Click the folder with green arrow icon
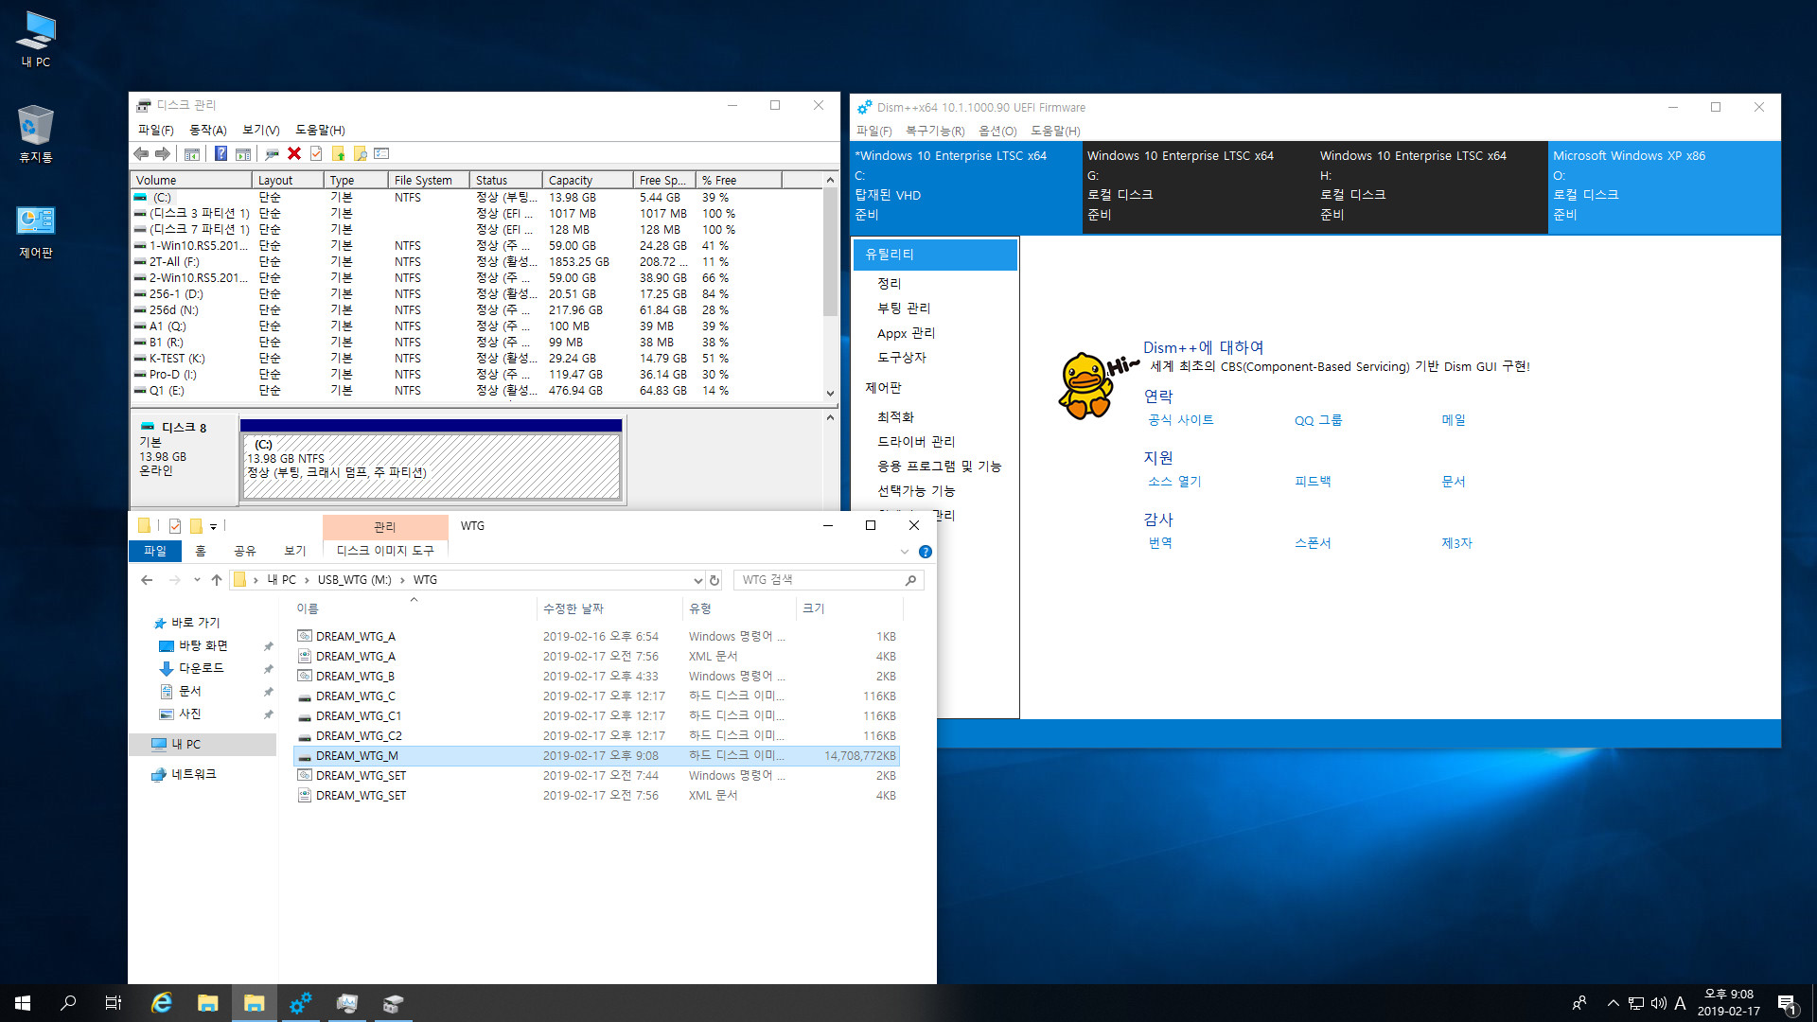1817x1022 pixels. 339,154
